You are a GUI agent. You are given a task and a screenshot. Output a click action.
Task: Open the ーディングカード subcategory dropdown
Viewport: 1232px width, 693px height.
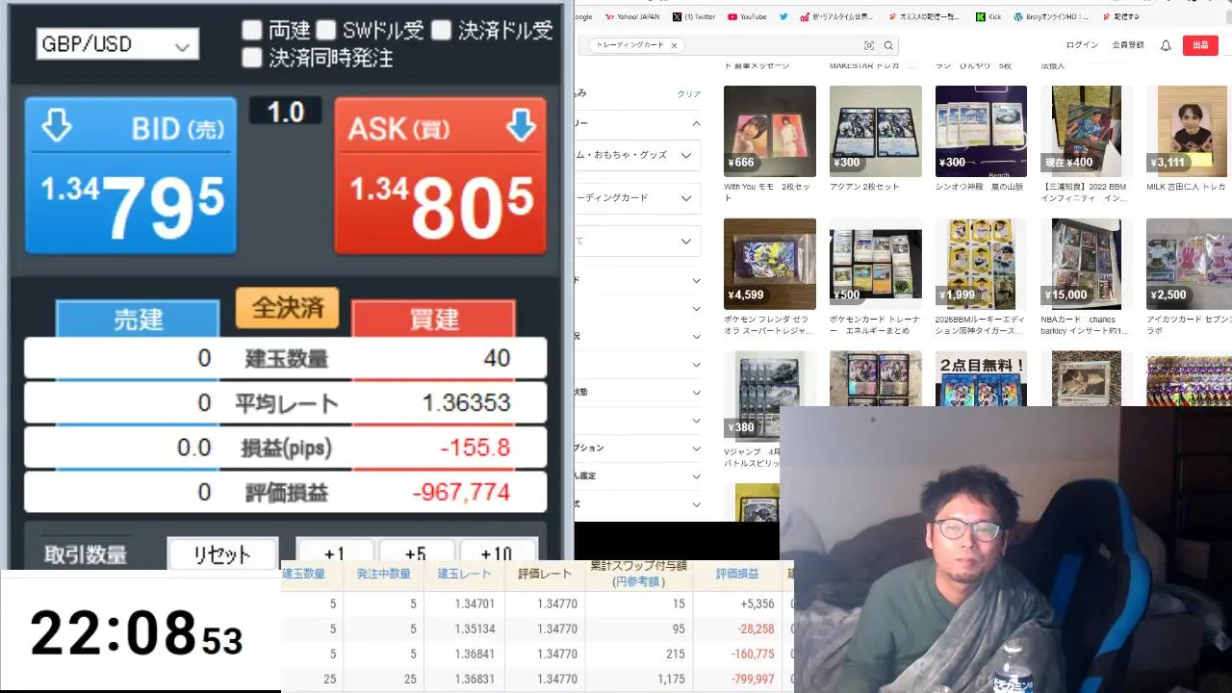coord(638,198)
